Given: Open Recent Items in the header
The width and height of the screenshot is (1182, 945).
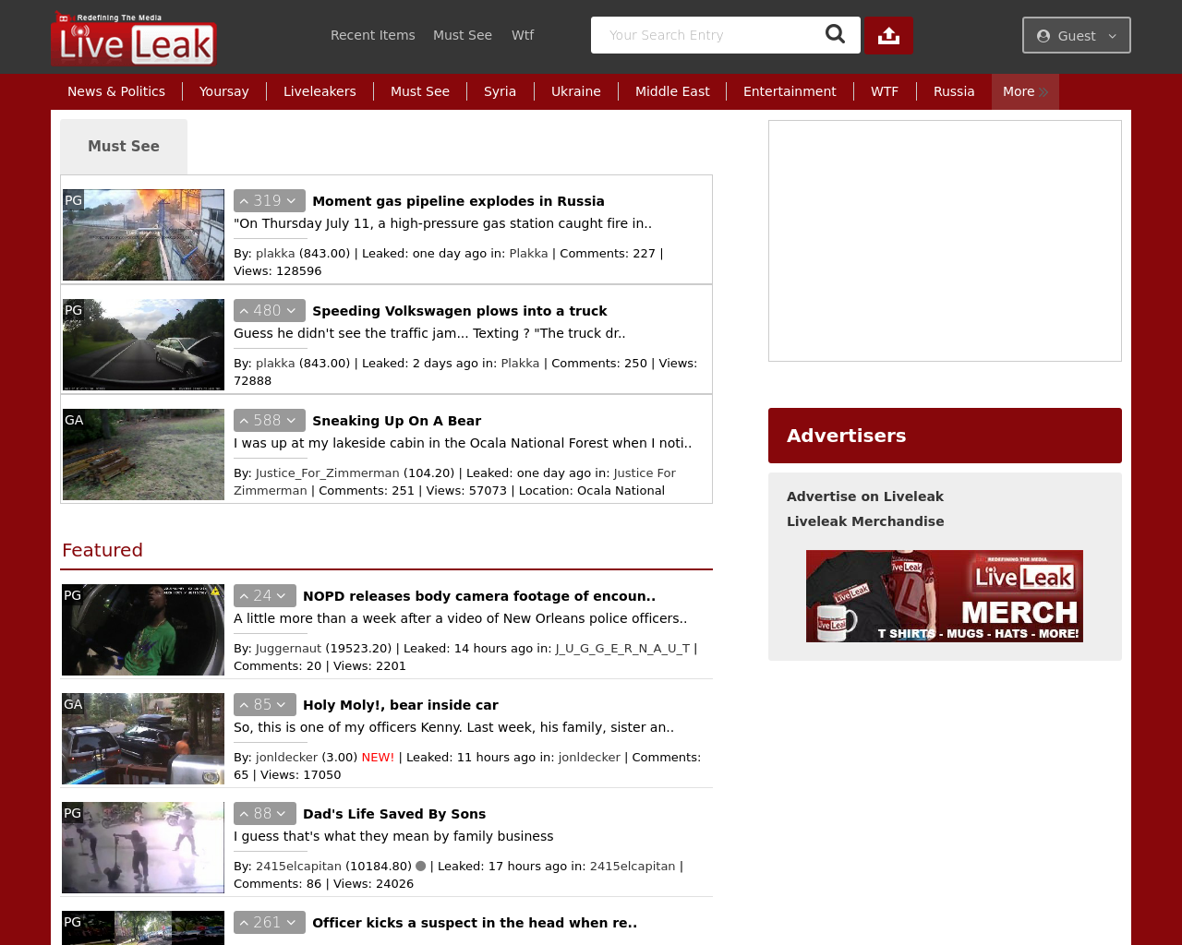Looking at the screenshot, I should (x=373, y=35).
